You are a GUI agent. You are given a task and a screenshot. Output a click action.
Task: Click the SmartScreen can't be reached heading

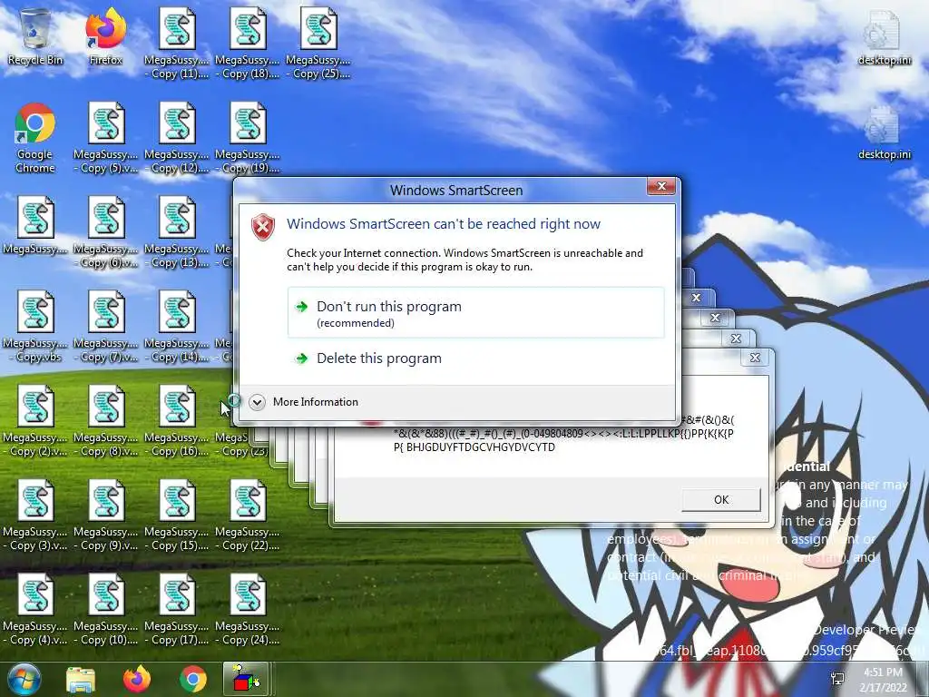pyautogui.click(x=443, y=224)
